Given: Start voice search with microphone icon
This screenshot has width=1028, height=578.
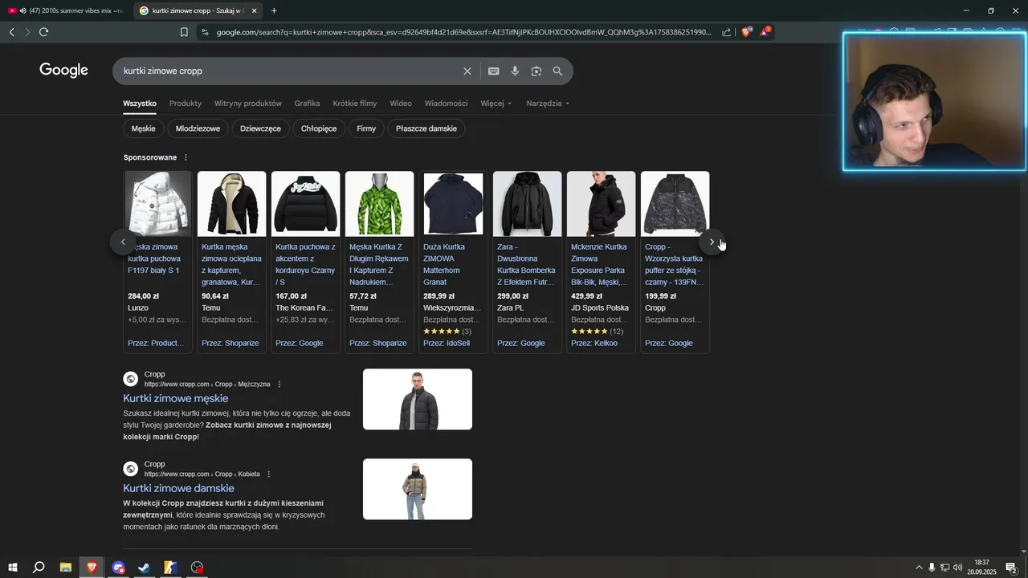Looking at the screenshot, I should (515, 71).
